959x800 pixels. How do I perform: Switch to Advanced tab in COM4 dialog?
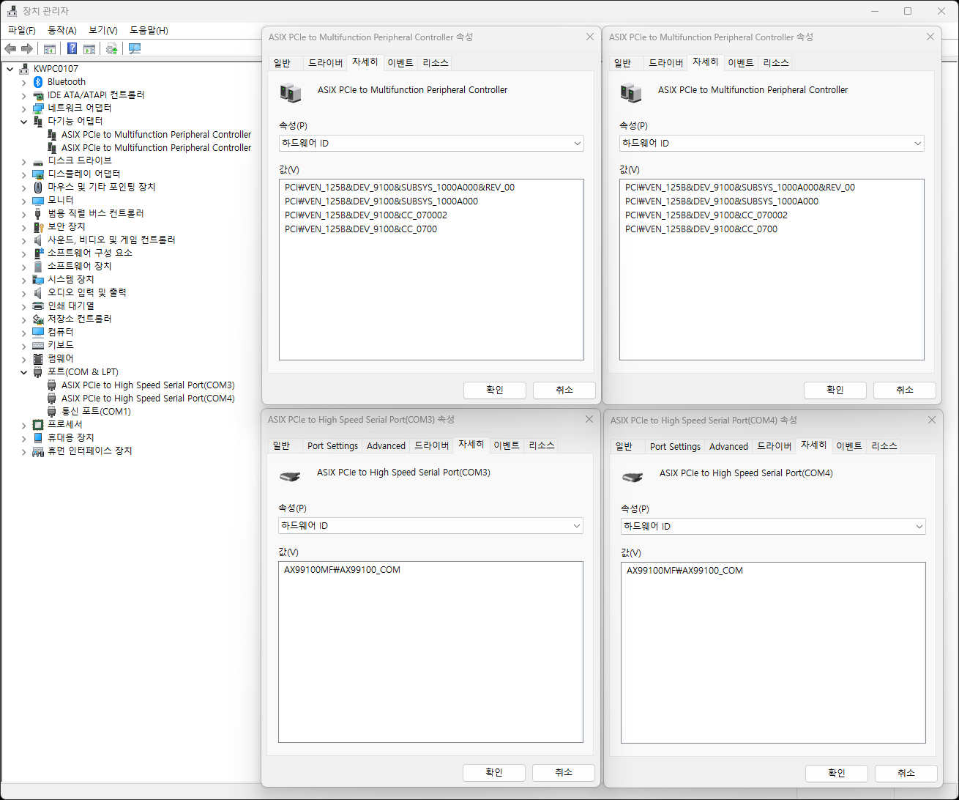tap(728, 447)
